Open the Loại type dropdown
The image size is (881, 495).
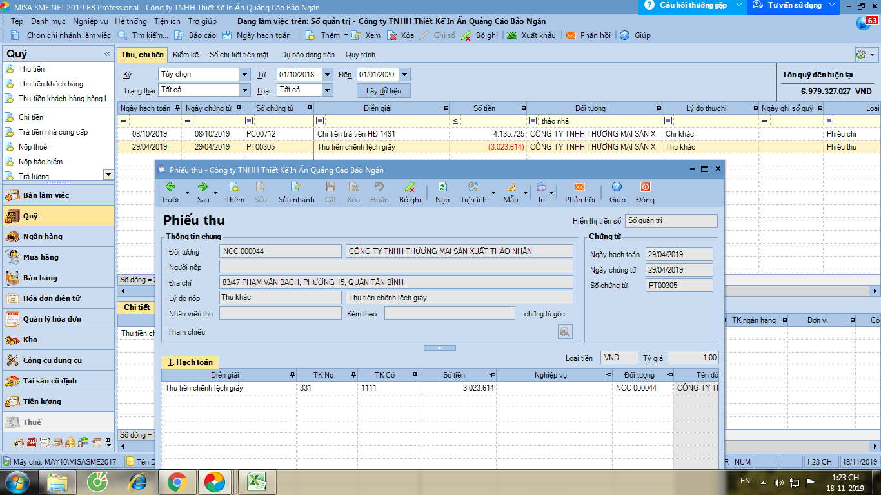[327, 90]
